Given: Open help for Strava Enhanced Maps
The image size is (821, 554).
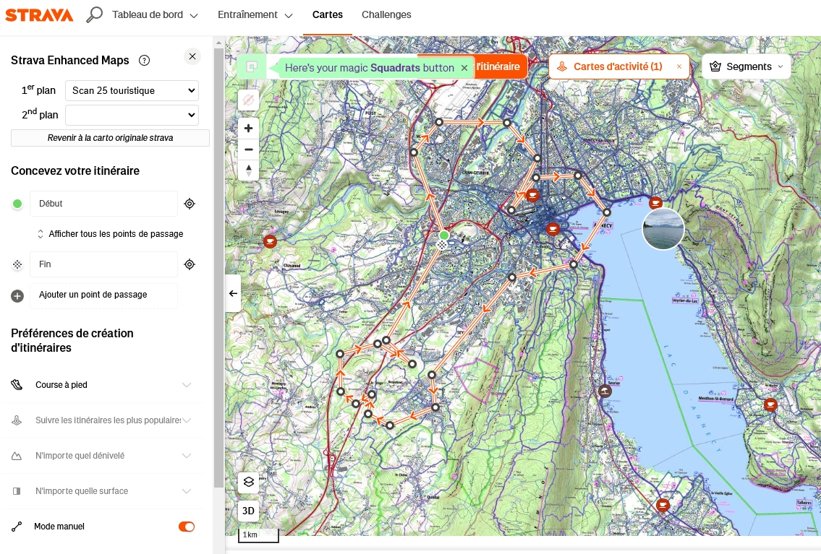Looking at the screenshot, I should [x=144, y=61].
